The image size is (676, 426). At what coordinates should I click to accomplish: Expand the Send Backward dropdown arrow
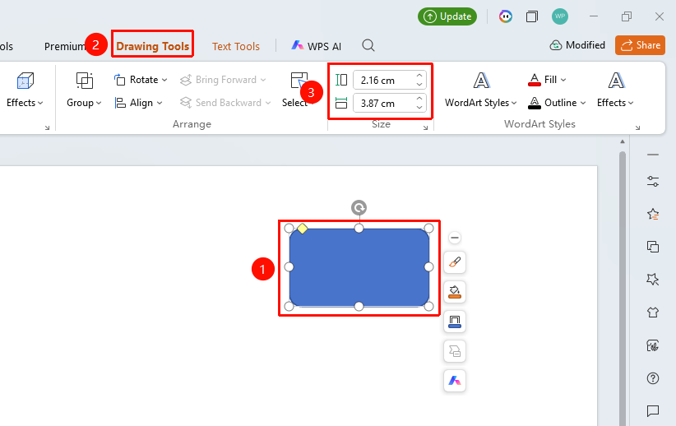pos(268,103)
